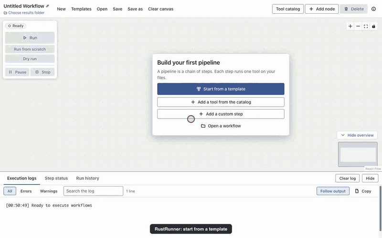
Task: Click the Run play button
Action: [30, 38]
